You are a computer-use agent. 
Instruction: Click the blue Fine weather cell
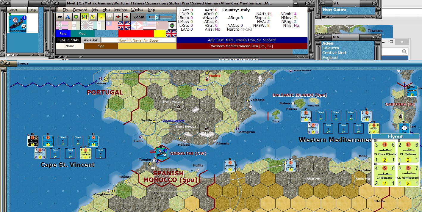(63, 34)
